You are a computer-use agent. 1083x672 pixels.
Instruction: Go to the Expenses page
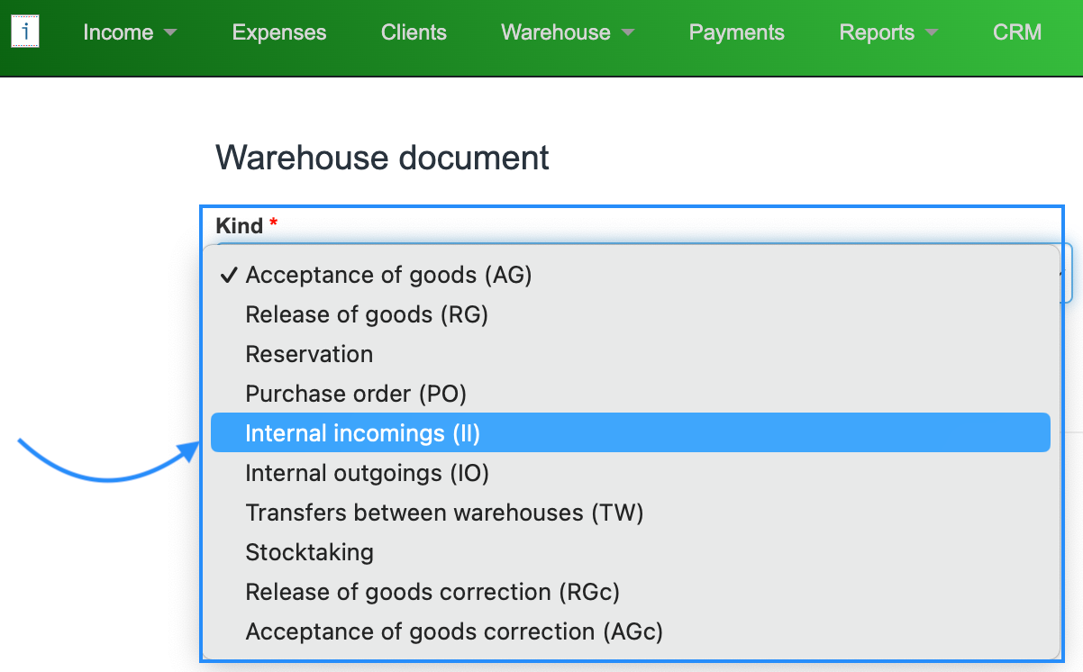coord(279,32)
